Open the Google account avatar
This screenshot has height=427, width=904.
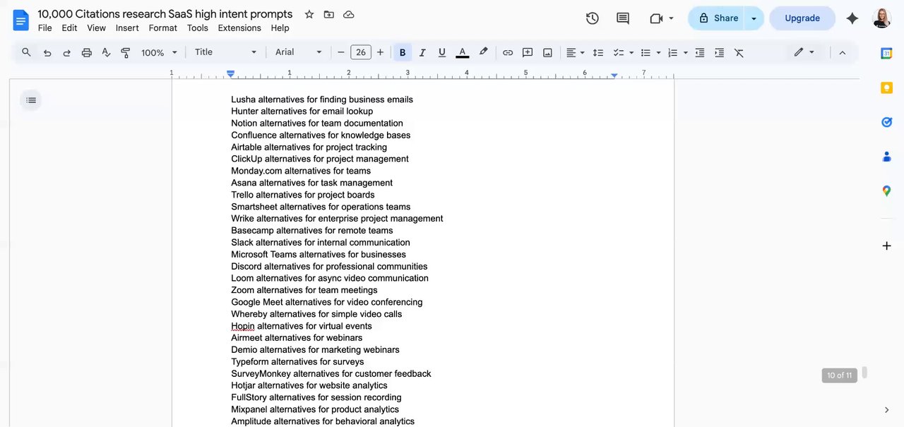point(881,18)
